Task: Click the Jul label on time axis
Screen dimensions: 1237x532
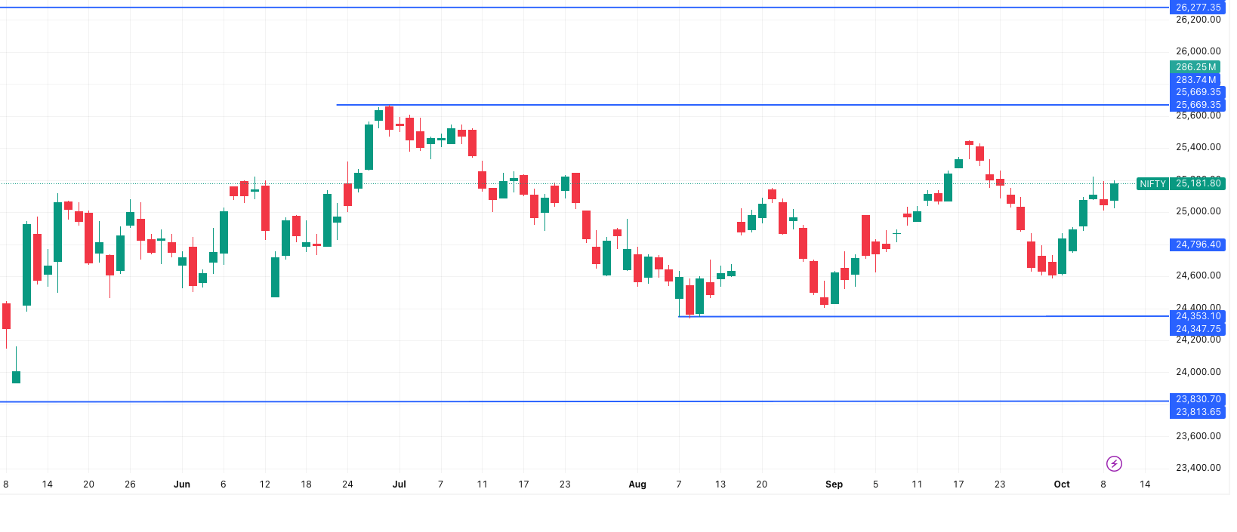Action: click(x=399, y=484)
